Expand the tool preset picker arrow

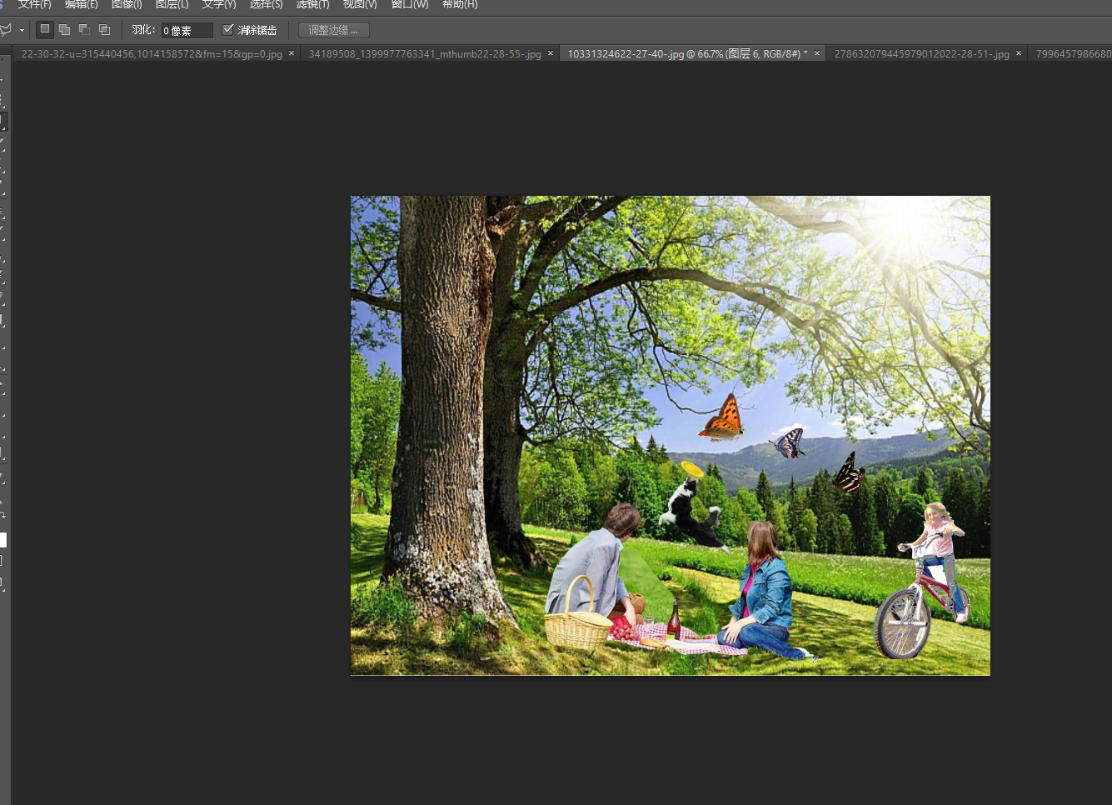pyautogui.click(x=22, y=31)
